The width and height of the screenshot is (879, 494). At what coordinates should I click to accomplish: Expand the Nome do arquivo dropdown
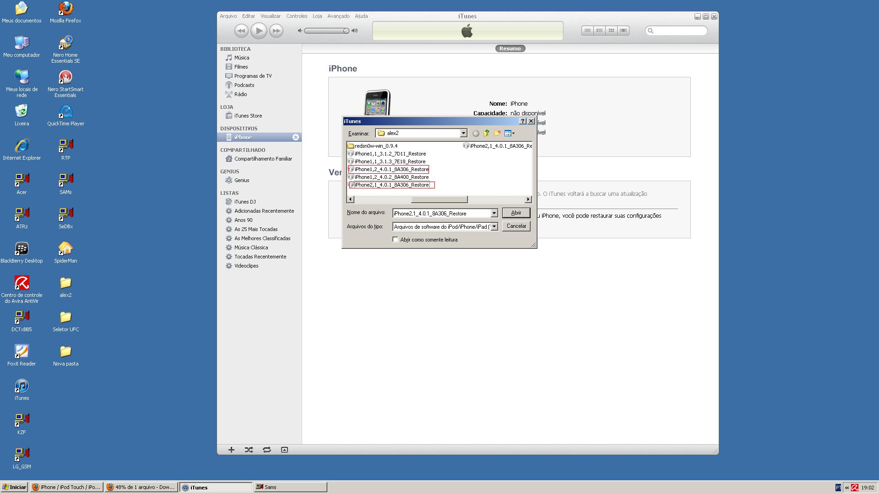coord(494,213)
